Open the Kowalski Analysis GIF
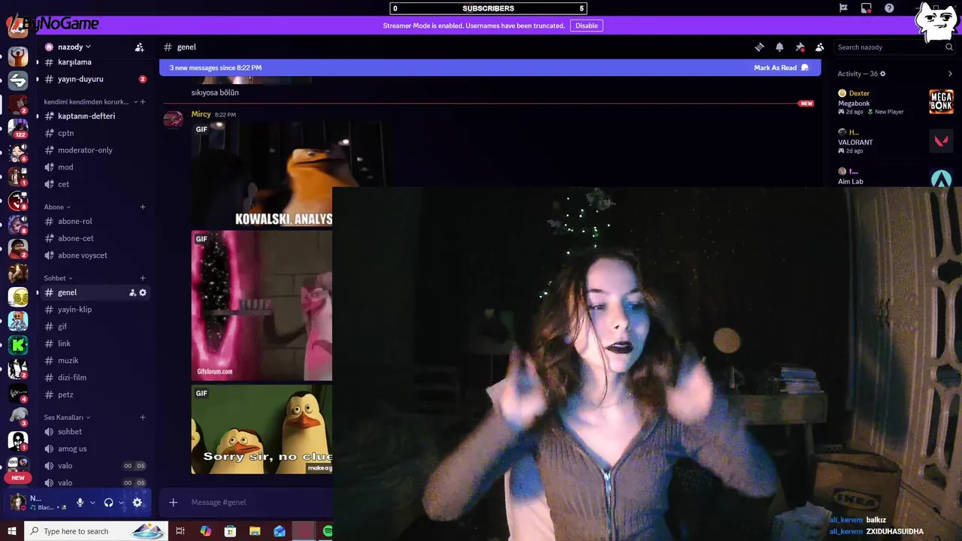This screenshot has height=541, width=962. [262, 174]
